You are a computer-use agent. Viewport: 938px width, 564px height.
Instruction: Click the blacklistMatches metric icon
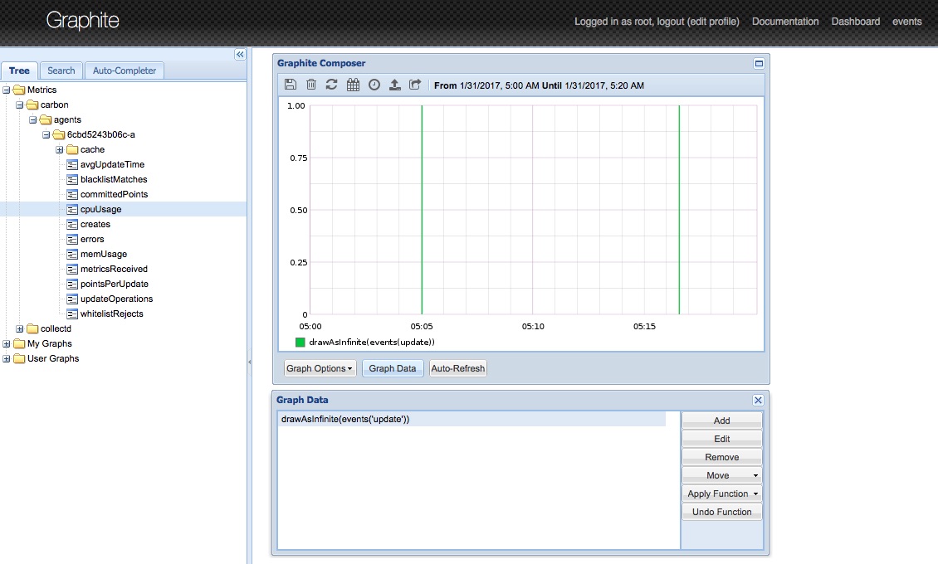(x=72, y=179)
